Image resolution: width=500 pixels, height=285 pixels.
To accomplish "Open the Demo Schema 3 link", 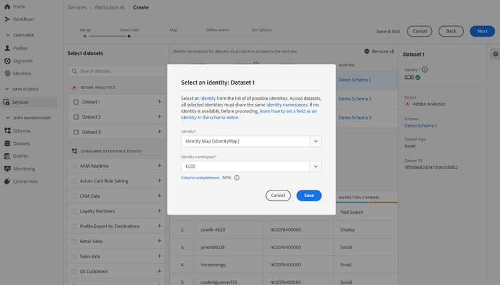I will pyautogui.click(x=355, y=117).
